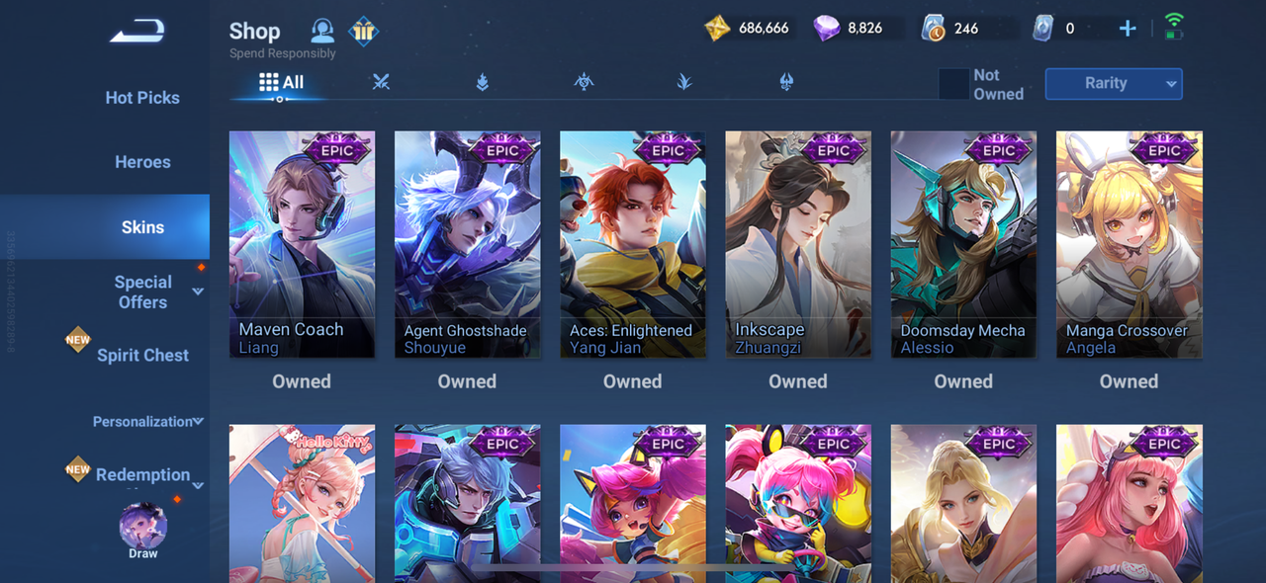The height and width of the screenshot is (583, 1266).
Task: Add currency with the plus icon
Action: pyautogui.click(x=1127, y=29)
